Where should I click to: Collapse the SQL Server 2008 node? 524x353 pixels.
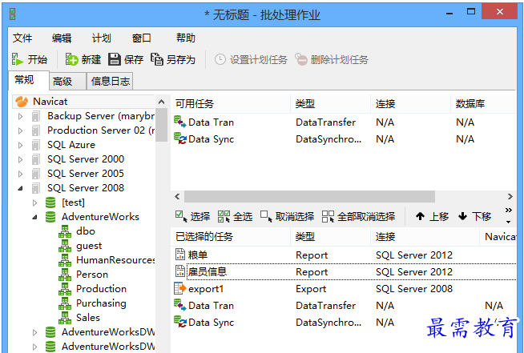coord(20,188)
